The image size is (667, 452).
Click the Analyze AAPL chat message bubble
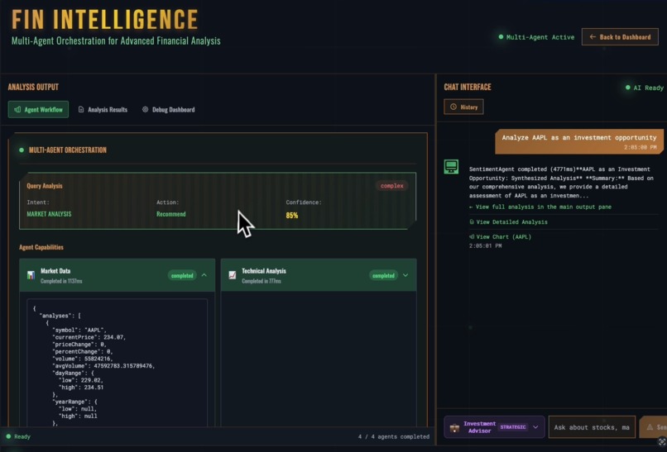click(579, 141)
